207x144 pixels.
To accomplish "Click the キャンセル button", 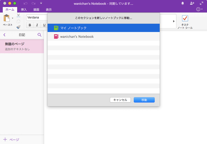I will click(x=120, y=100).
